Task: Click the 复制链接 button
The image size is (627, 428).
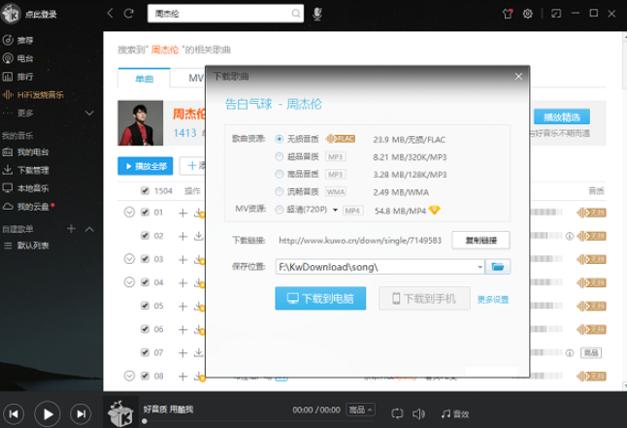Action: pyautogui.click(x=481, y=240)
